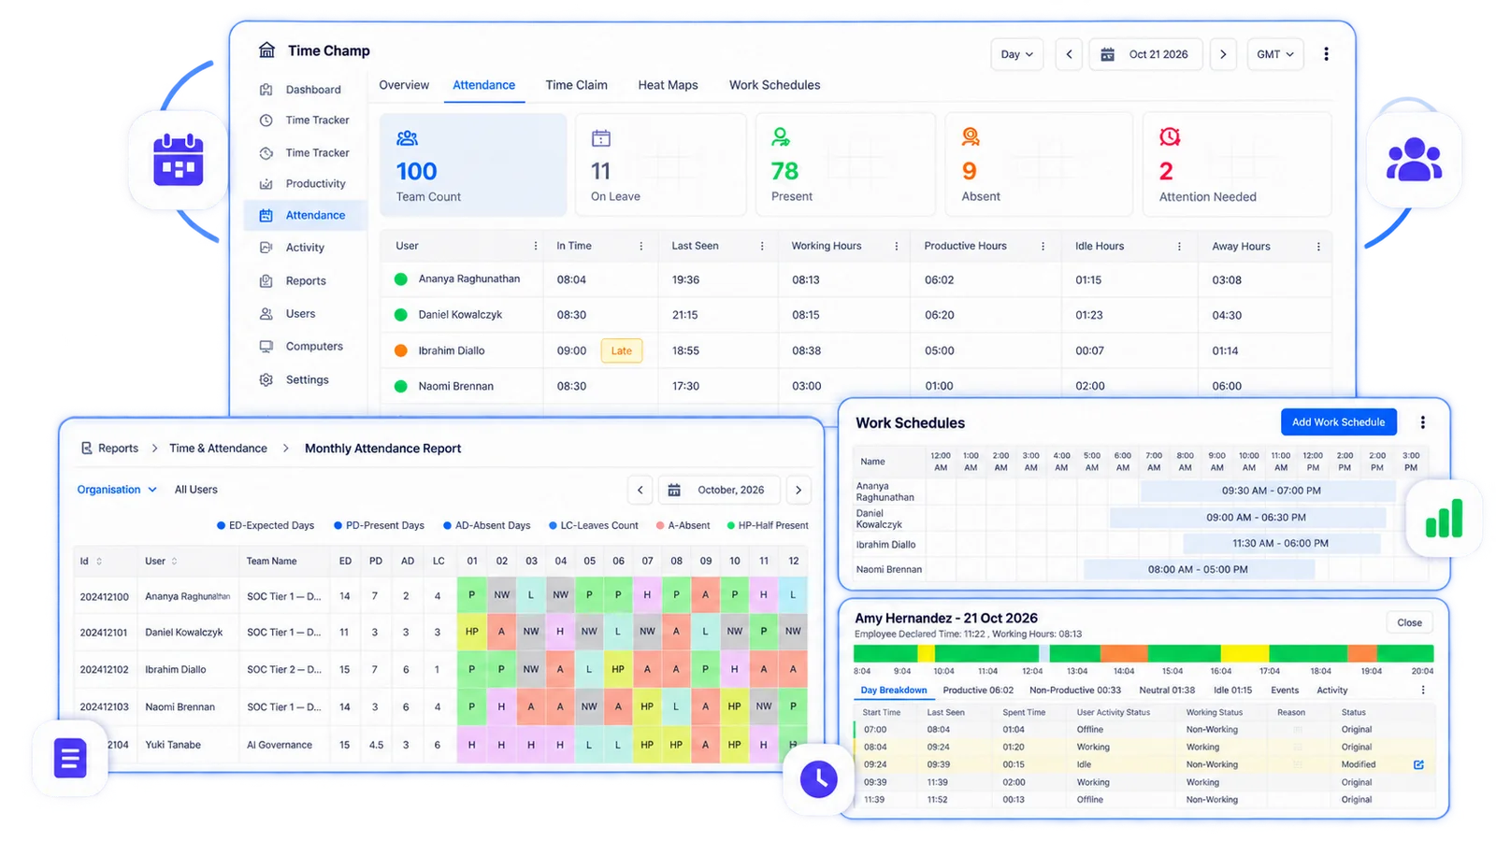Switch to the Heat Maps tab
Screen dimensions: 1496x841
click(x=668, y=85)
